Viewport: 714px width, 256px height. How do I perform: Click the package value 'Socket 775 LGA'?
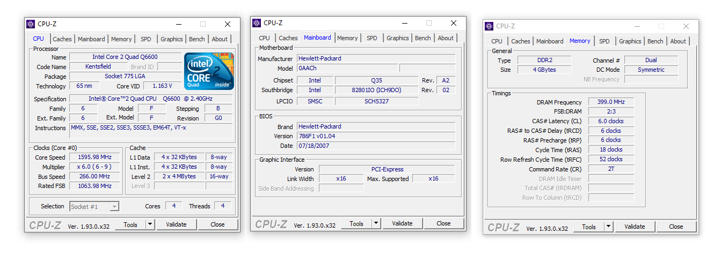coord(125,76)
